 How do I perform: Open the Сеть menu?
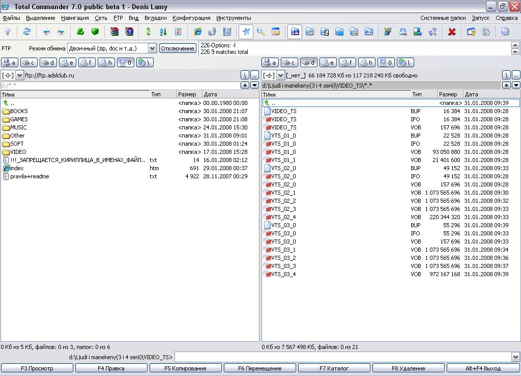101,18
